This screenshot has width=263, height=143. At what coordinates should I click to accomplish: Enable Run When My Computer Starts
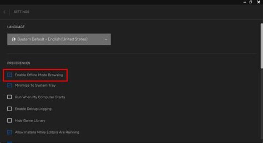9,97
